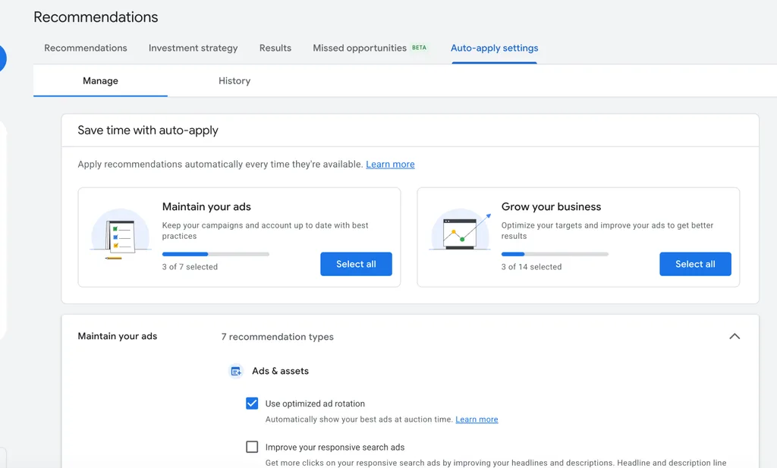
Task: Open the Recommendations tab
Action: pyautogui.click(x=85, y=48)
